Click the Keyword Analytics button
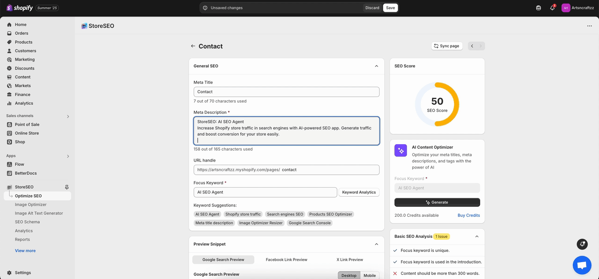The width and height of the screenshot is (599, 279). 359,192
